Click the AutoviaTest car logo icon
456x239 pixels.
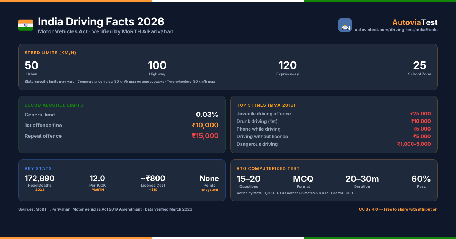[345, 25]
